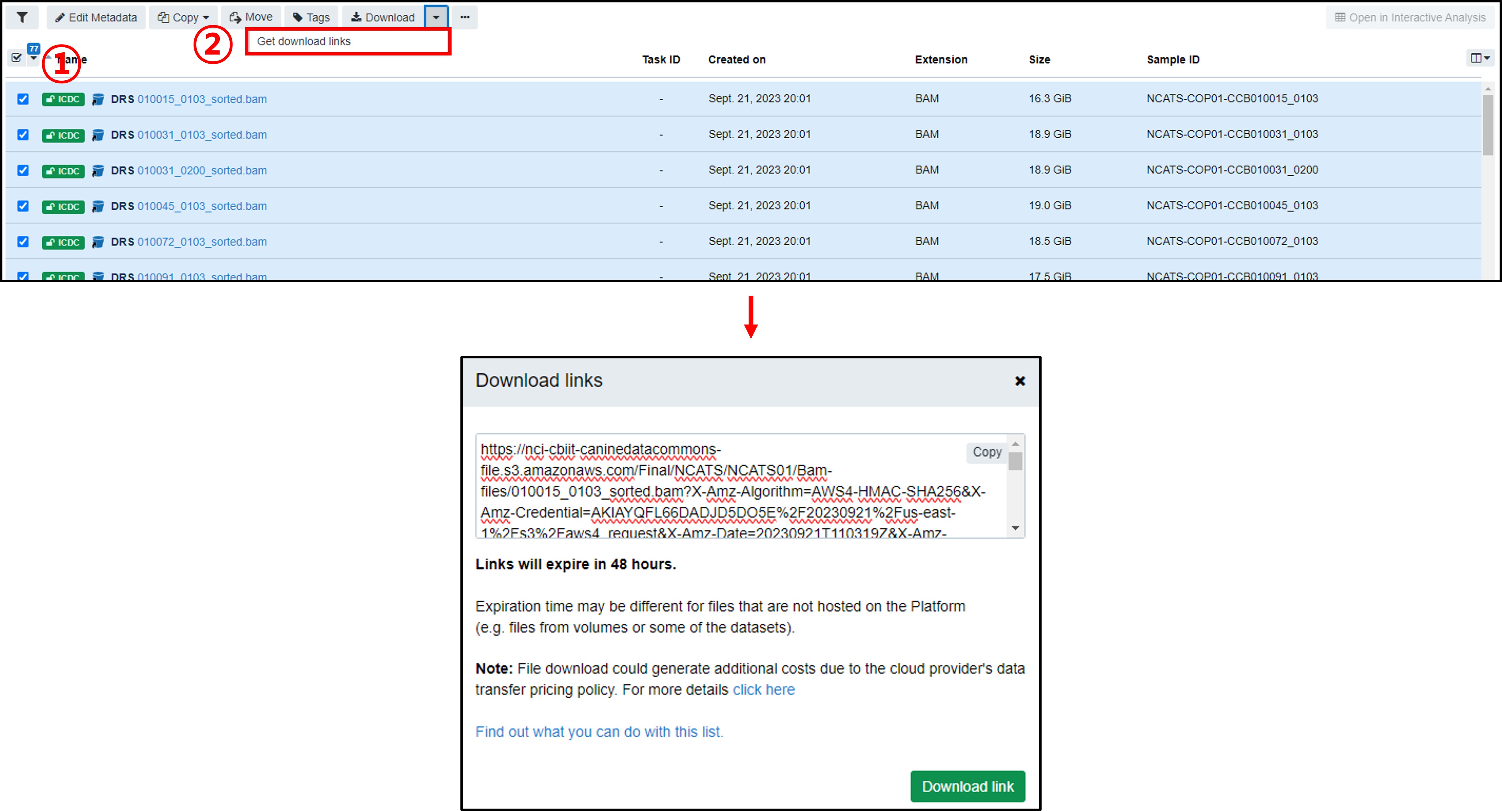Click the links text area scrollbar thumb

[x=1015, y=461]
